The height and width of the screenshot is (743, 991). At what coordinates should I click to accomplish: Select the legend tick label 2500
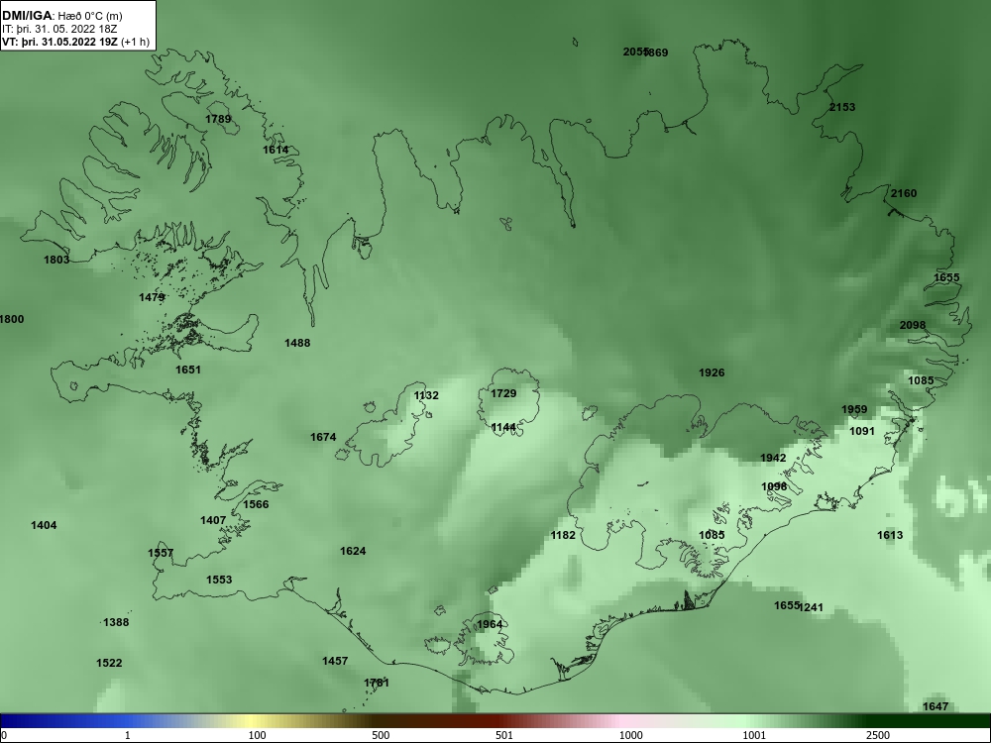pyautogui.click(x=878, y=735)
